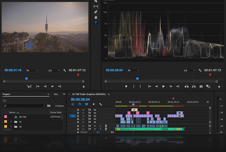Mute audio track A1

(95, 125)
